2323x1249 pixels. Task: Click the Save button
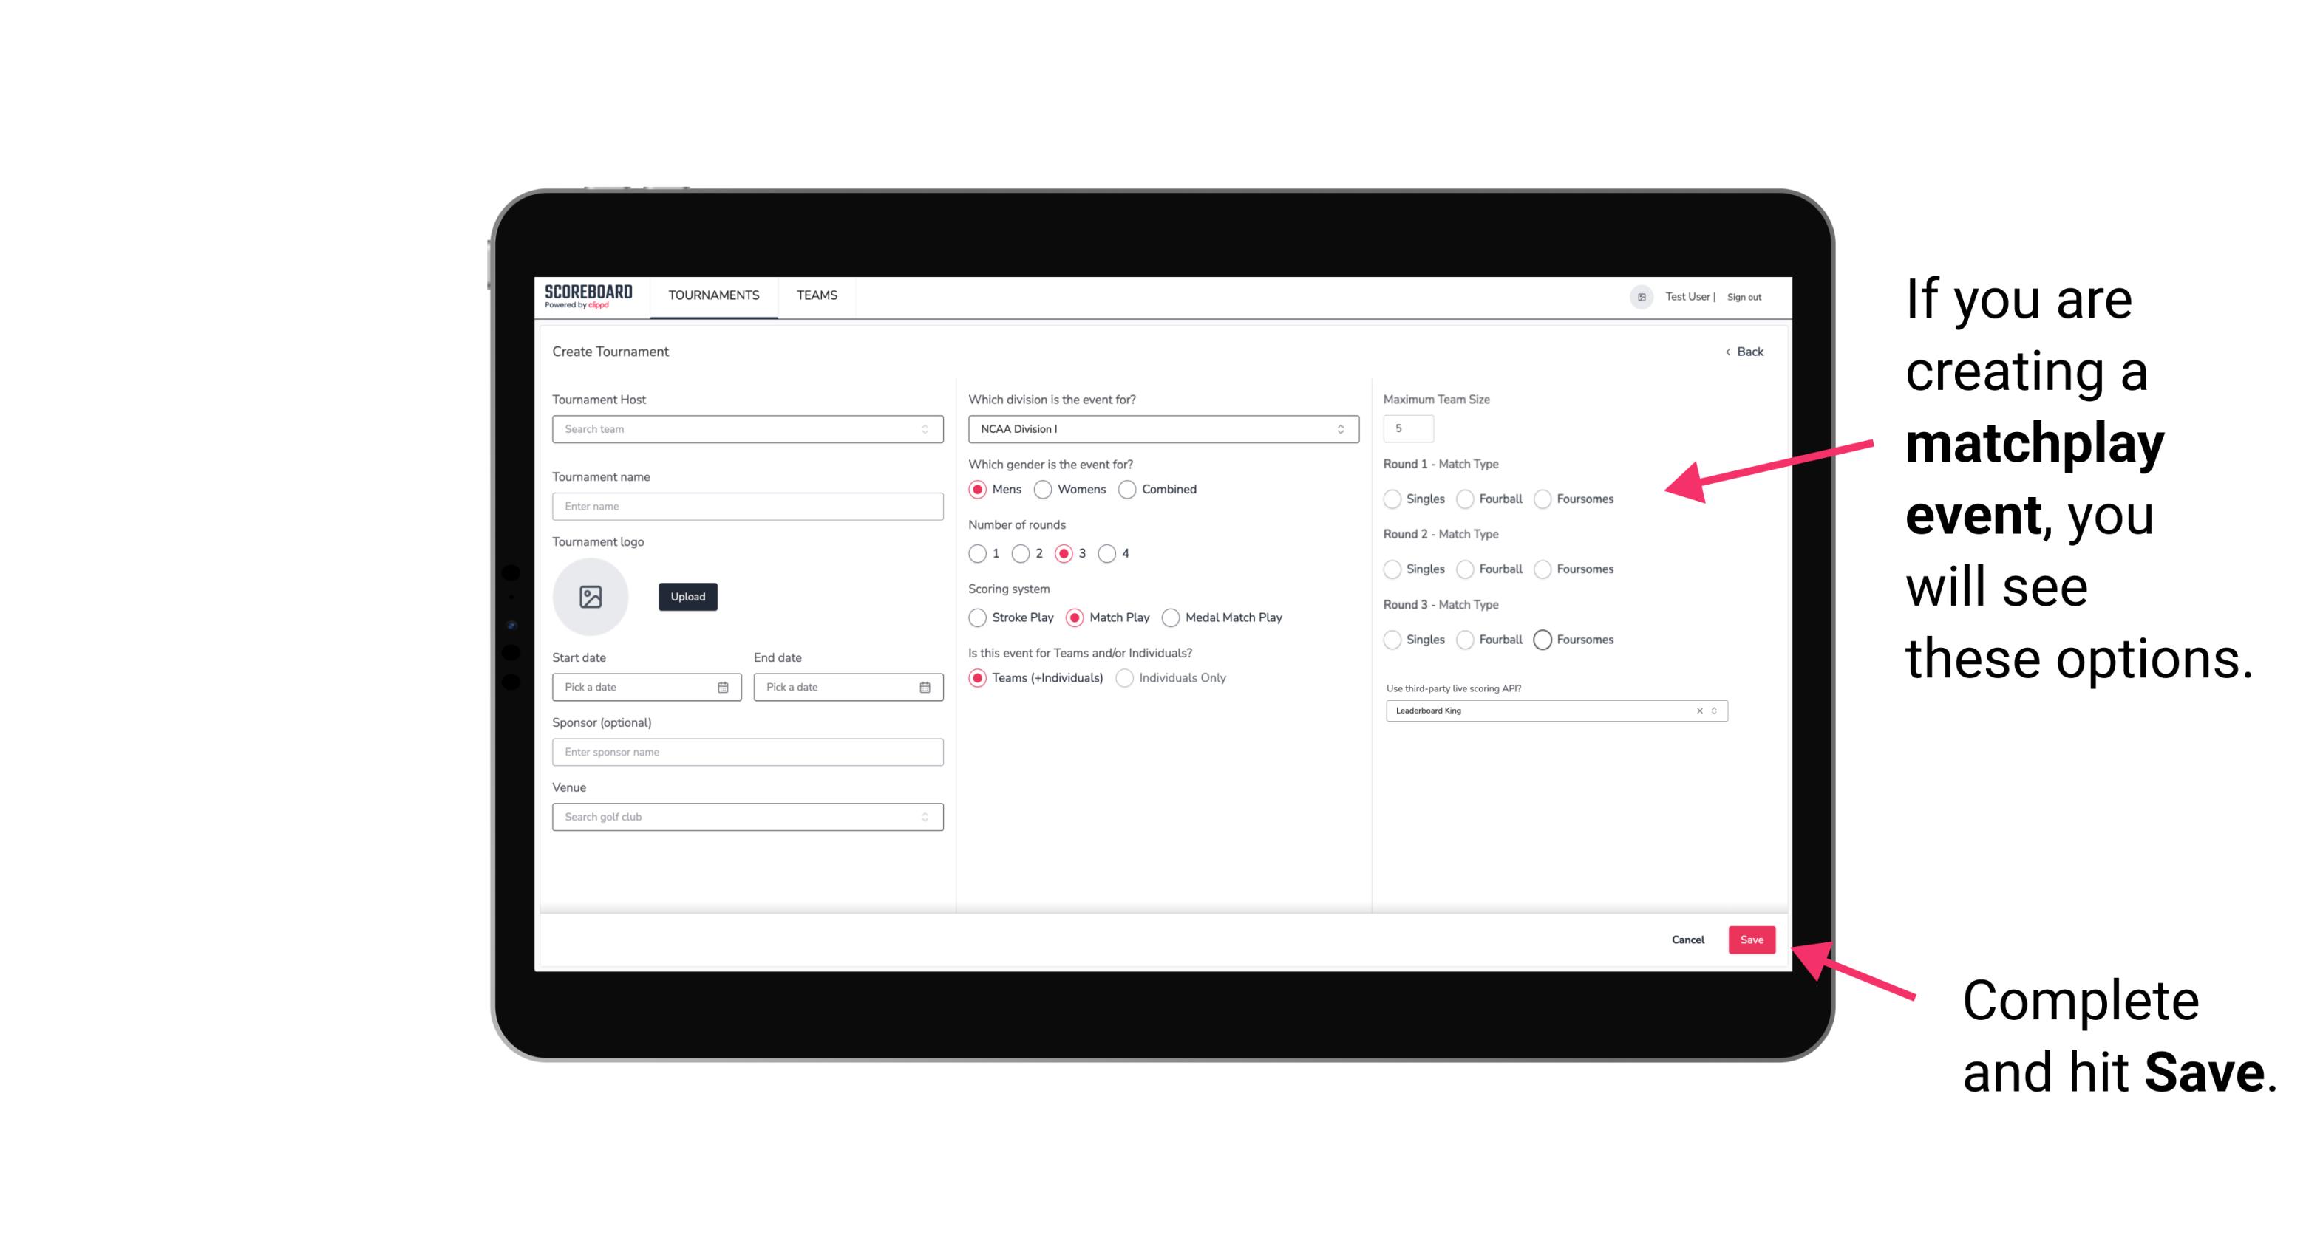point(1751,938)
